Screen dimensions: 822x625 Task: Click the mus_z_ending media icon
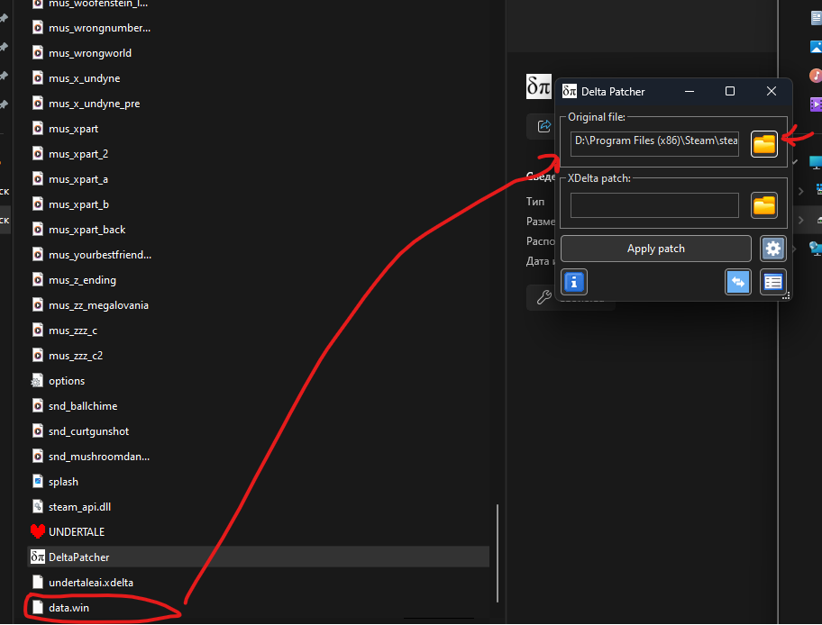coord(37,280)
